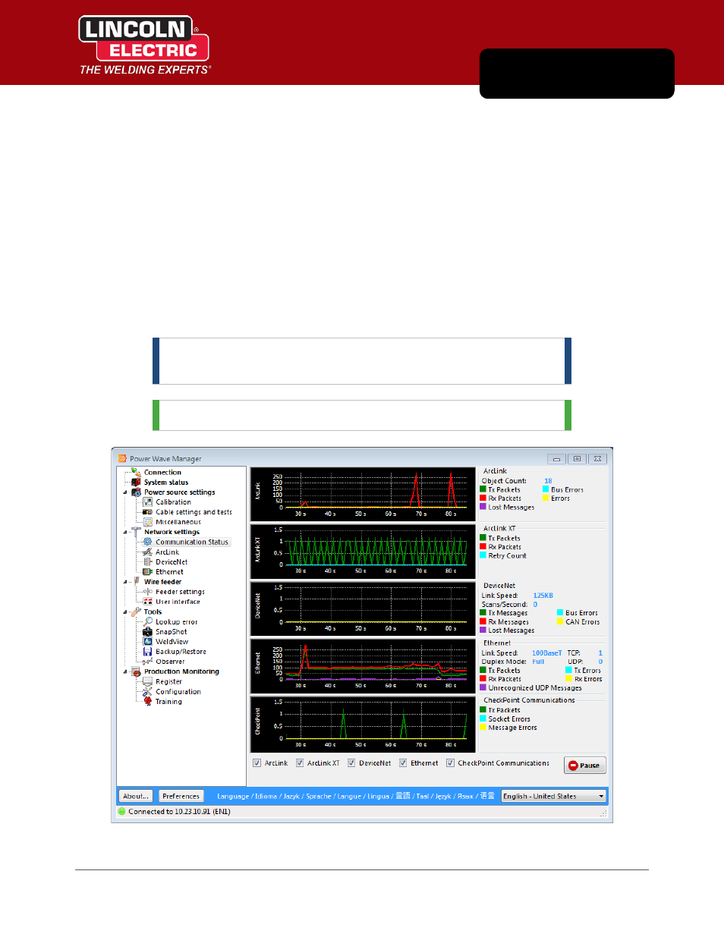The height and width of the screenshot is (937, 724).
Task: Click the Network settings icon
Action: (x=136, y=532)
